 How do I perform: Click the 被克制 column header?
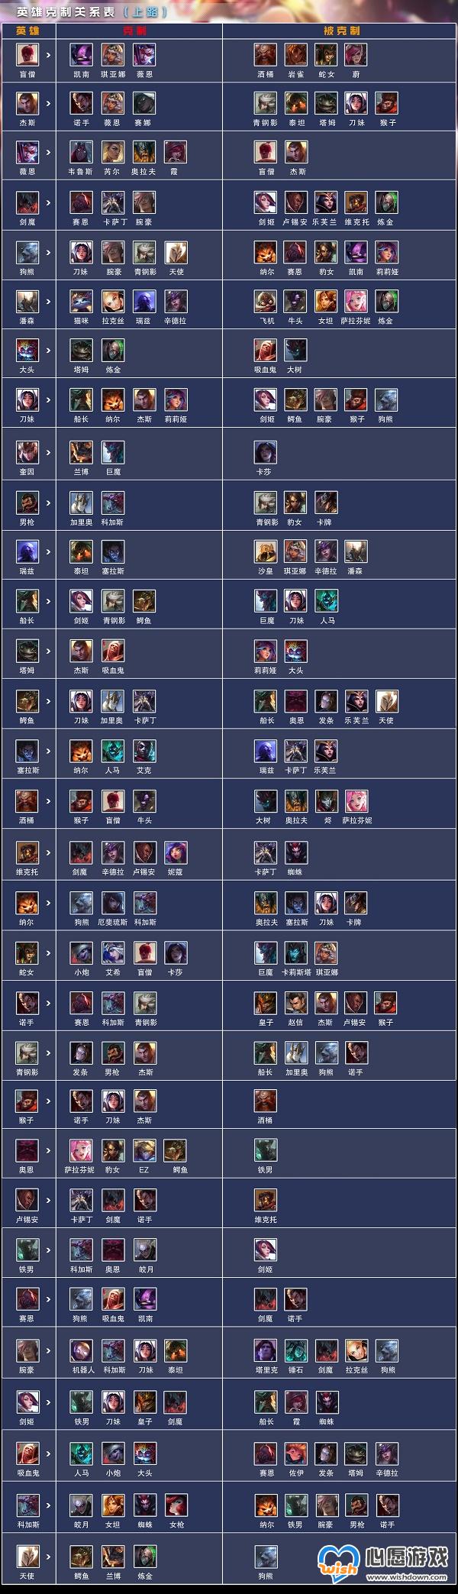pos(341,31)
